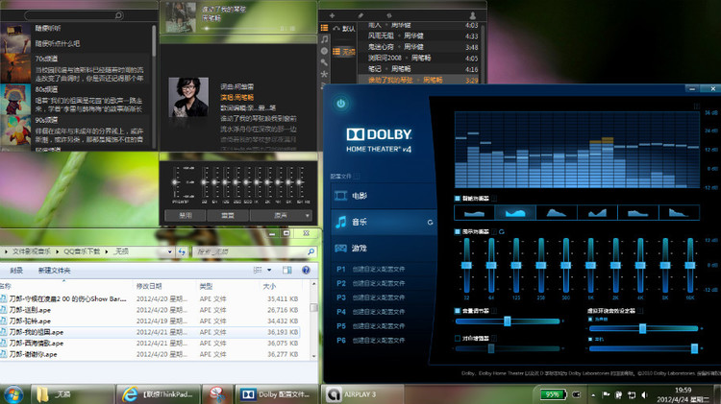The height and width of the screenshot is (404, 721).
Task: Enable the dialogue enhancer checkbox in Dolby
Action: (457, 339)
